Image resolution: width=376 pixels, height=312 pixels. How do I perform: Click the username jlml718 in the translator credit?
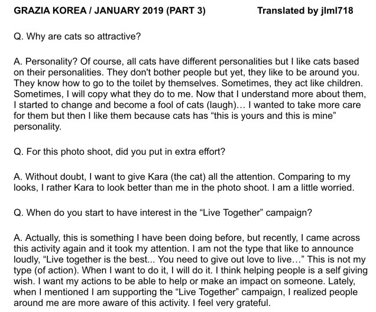[x=343, y=11]
